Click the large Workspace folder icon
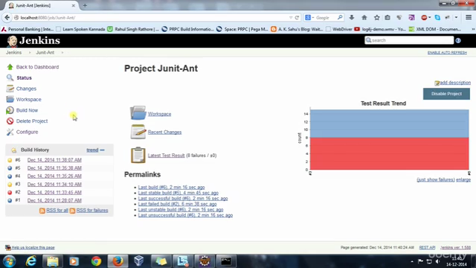 coord(138,113)
